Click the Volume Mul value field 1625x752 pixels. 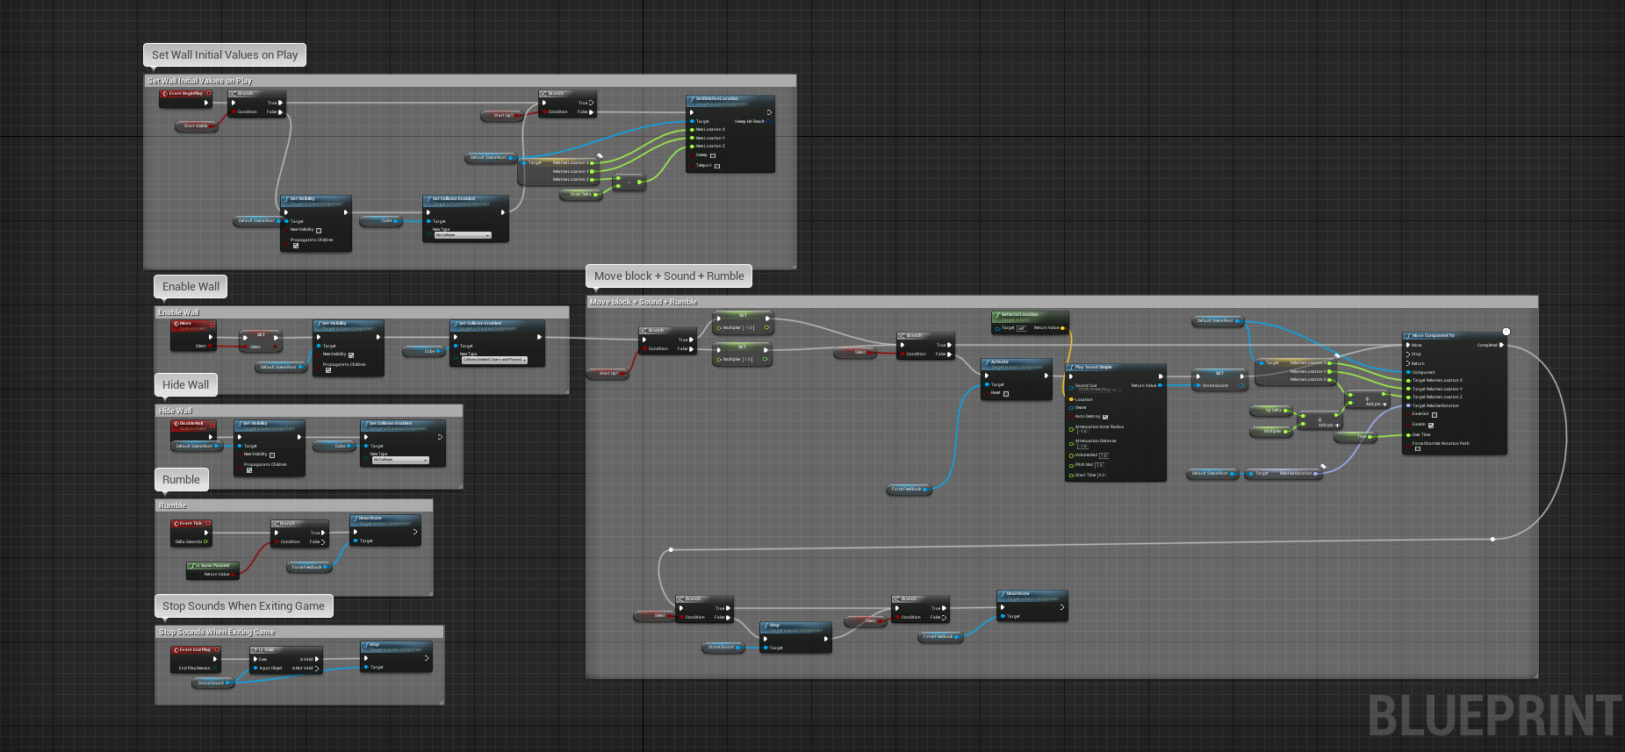tap(1104, 455)
